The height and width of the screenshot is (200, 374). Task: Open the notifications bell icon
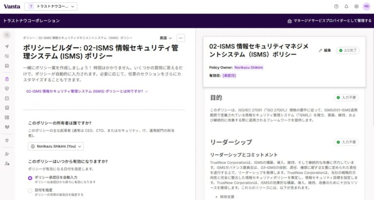346,6
